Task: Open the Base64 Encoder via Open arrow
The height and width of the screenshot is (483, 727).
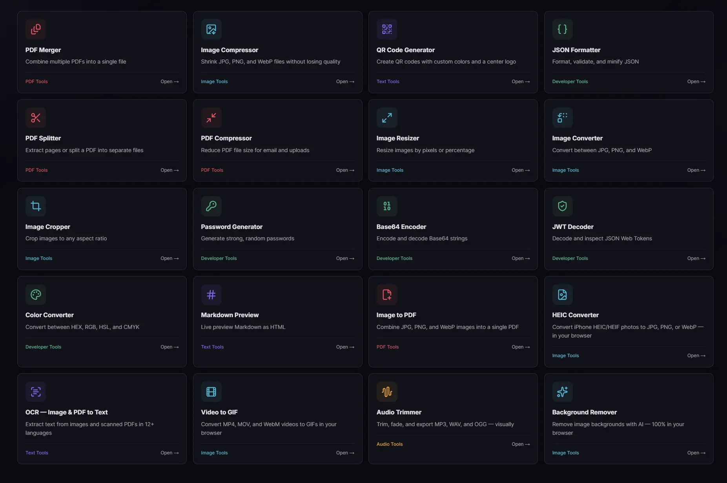Action: (x=521, y=258)
